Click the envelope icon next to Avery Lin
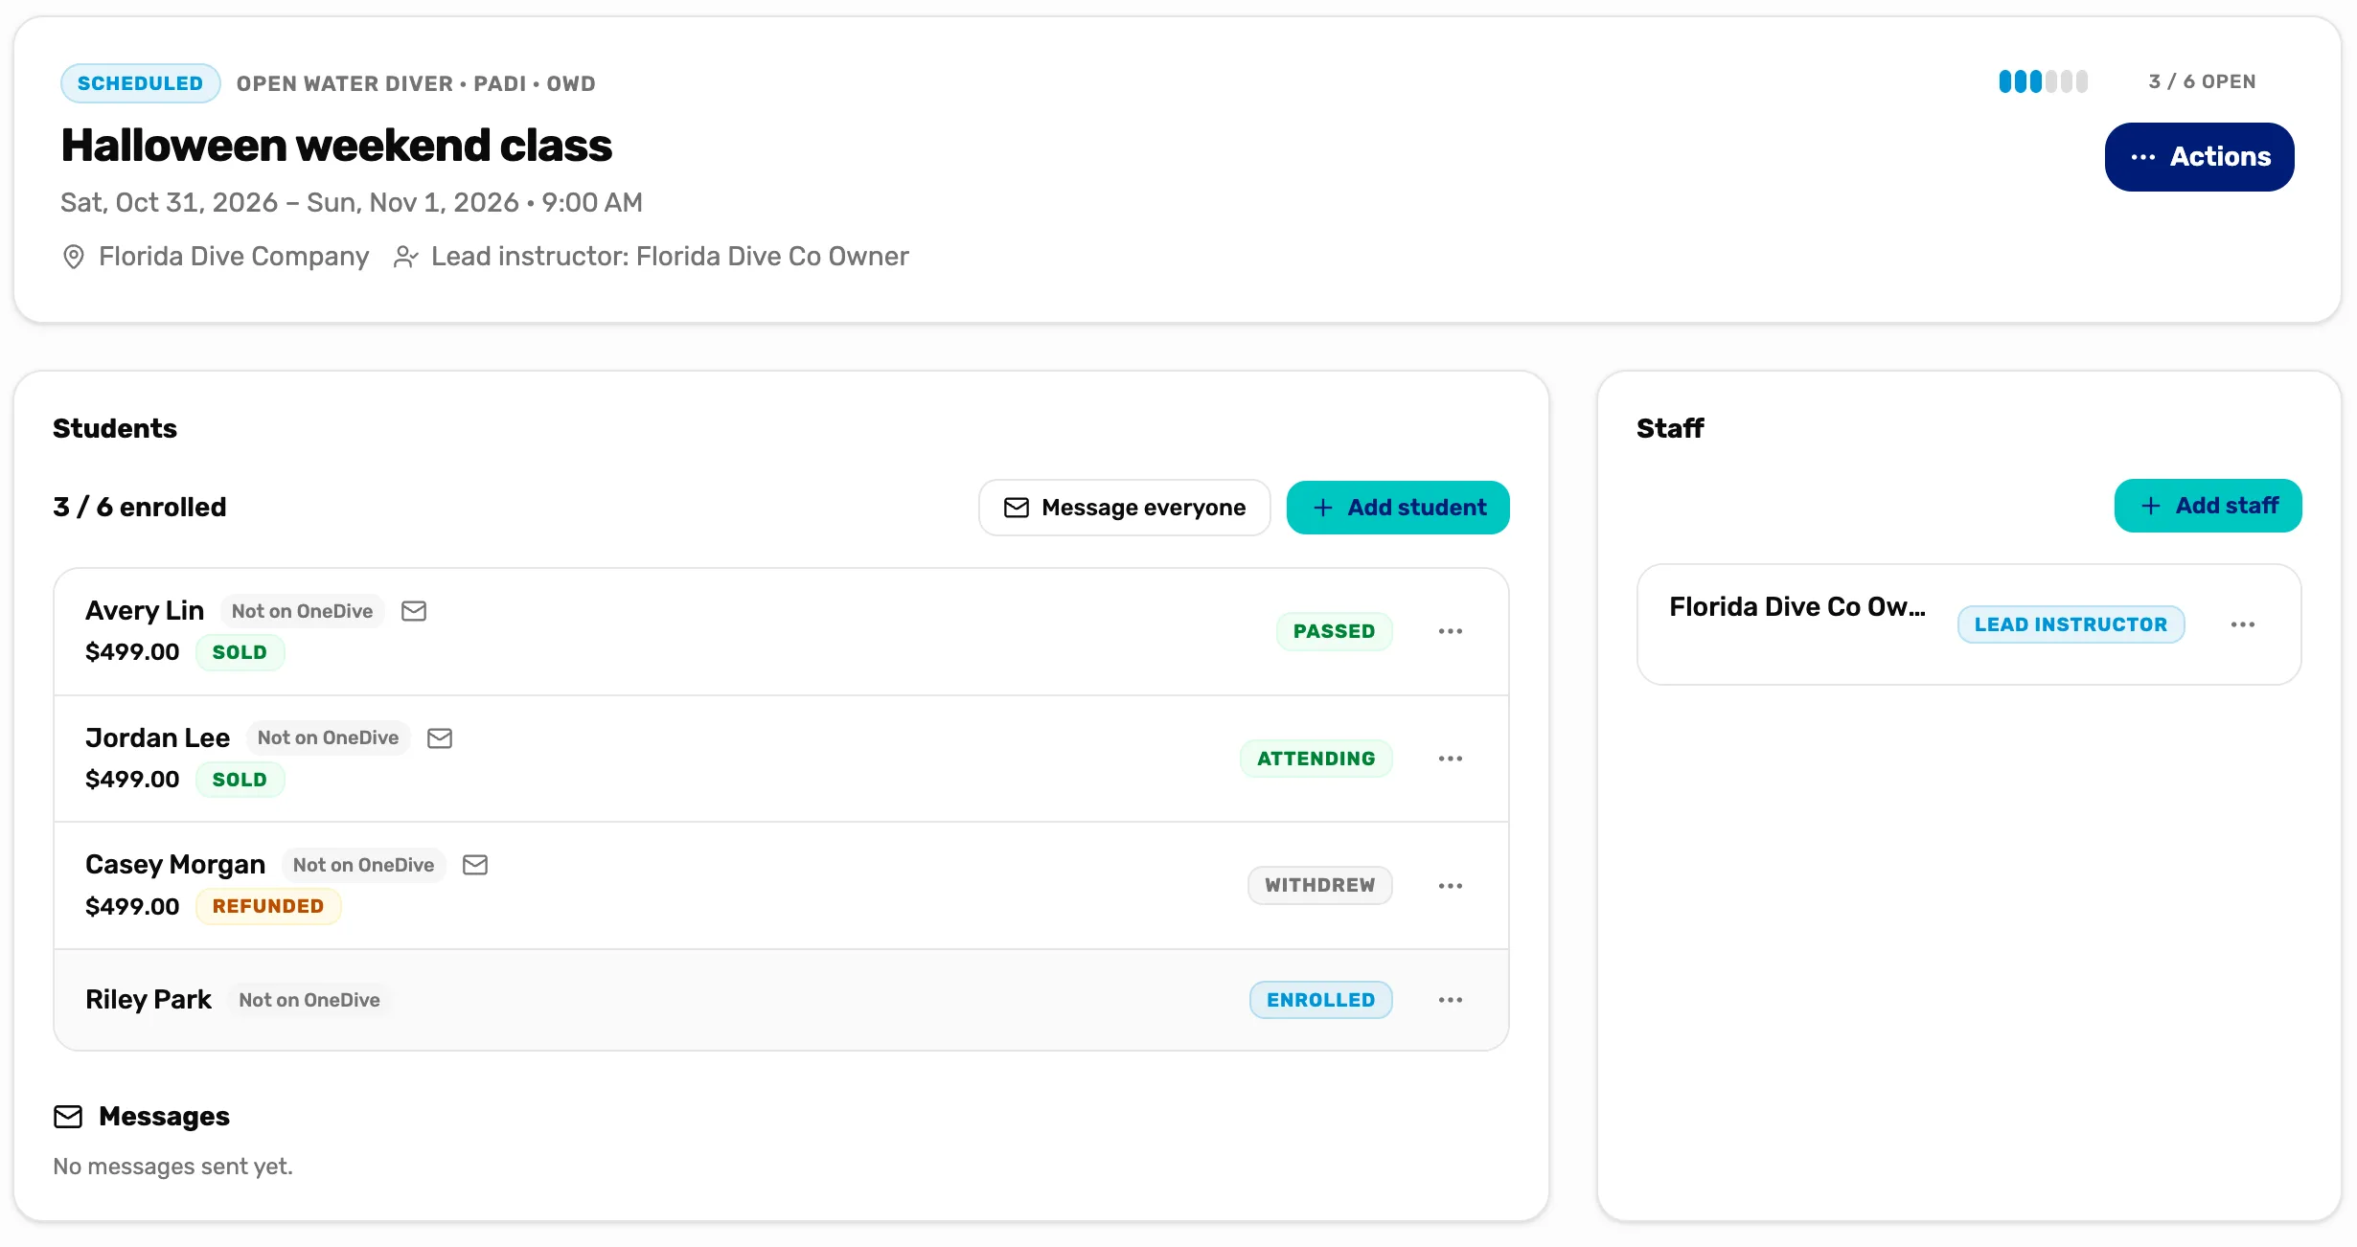 [x=414, y=611]
